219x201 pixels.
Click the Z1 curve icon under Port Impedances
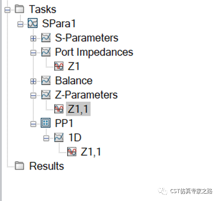click(59, 66)
